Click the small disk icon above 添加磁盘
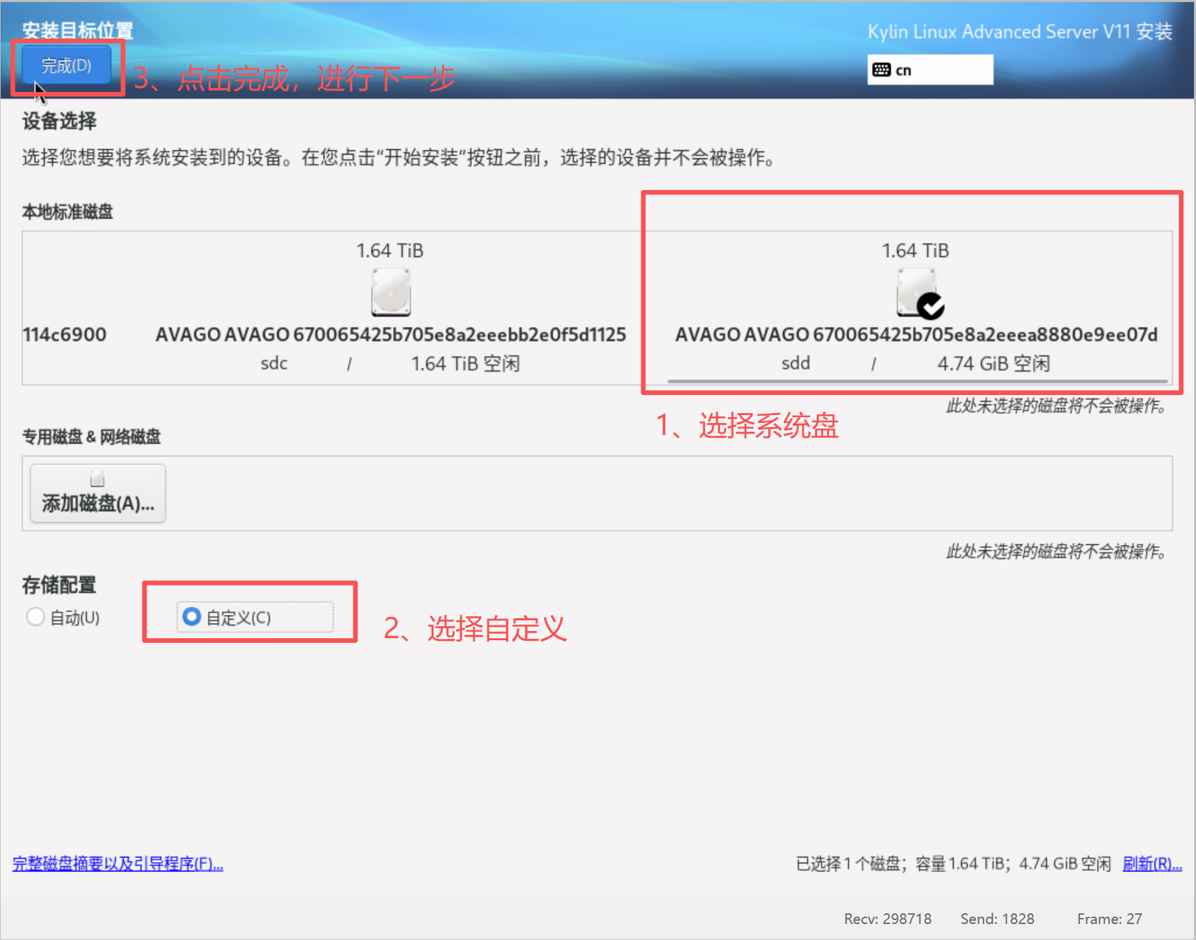The width and height of the screenshot is (1196, 940). click(x=98, y=479)
